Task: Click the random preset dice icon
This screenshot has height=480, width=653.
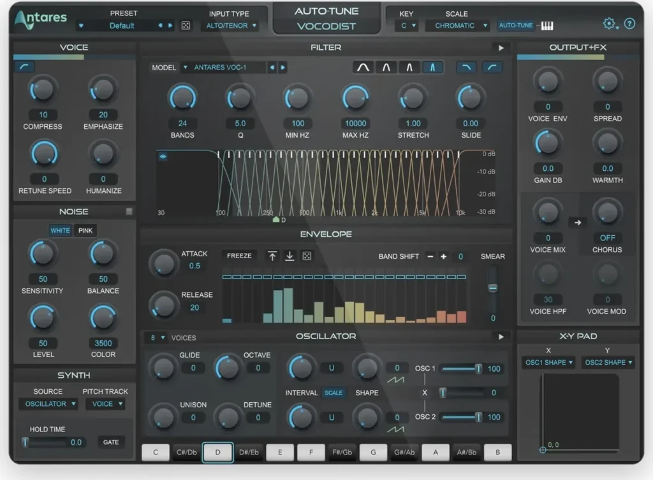Action: pos(186,25)
